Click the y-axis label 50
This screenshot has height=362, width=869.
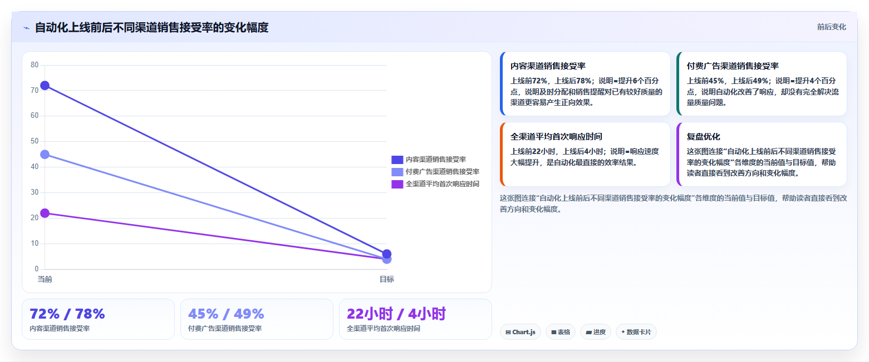pos(35,141)
